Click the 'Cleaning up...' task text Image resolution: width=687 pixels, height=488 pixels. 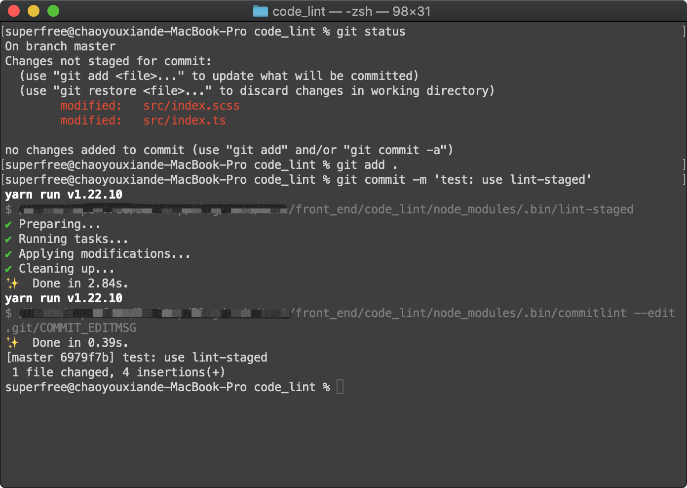pos(67,269)
